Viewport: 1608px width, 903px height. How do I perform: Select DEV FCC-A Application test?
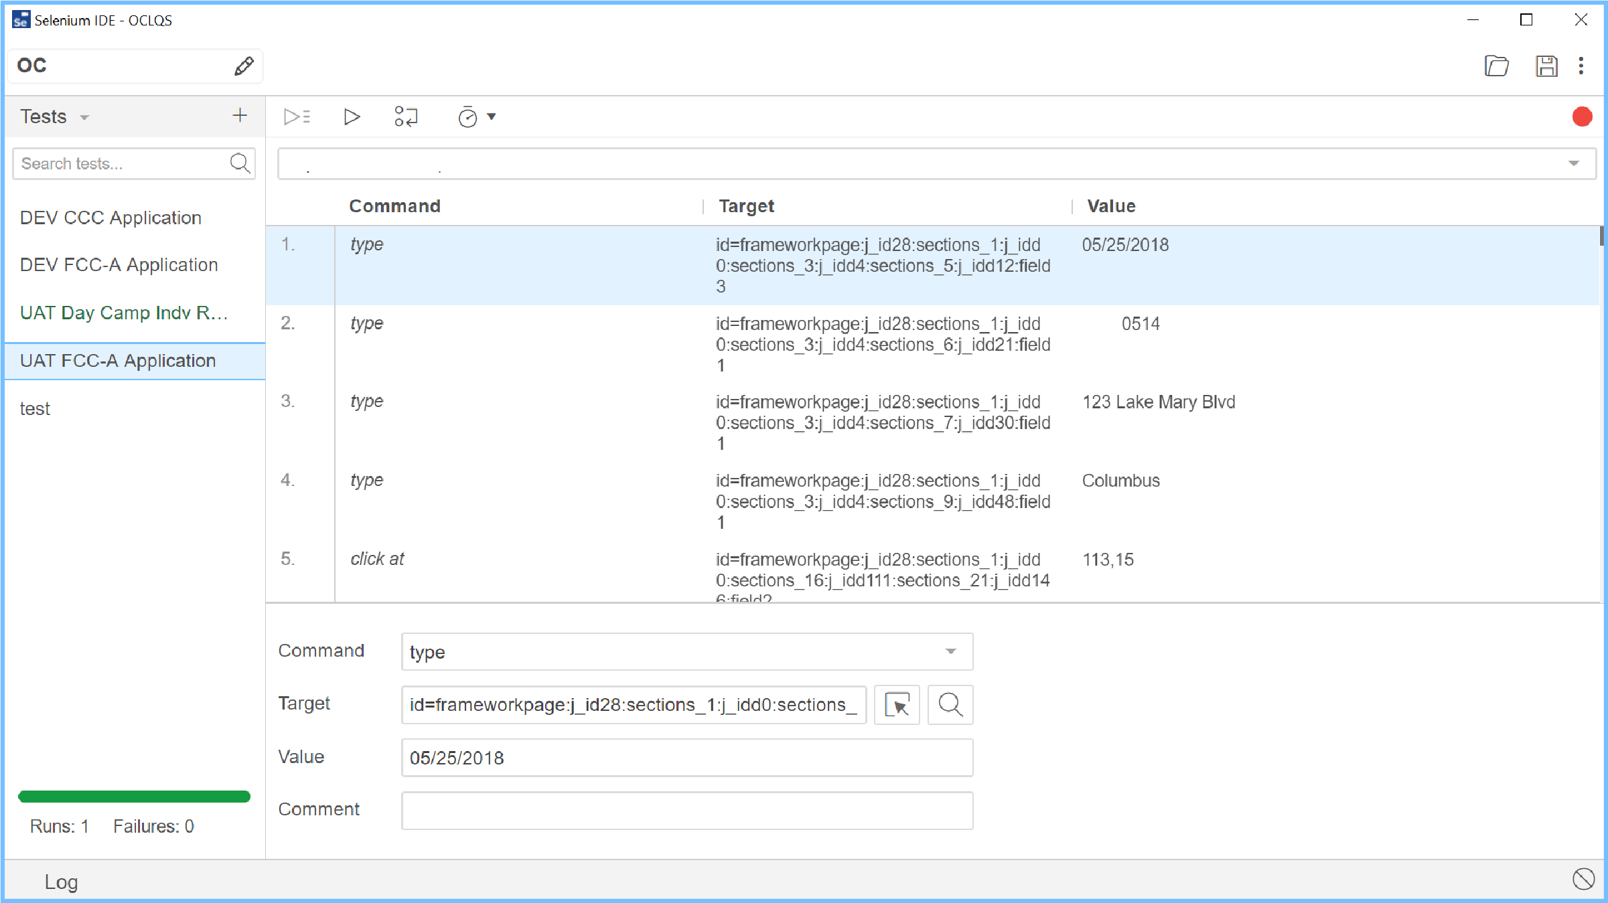(x=135, y=265)
